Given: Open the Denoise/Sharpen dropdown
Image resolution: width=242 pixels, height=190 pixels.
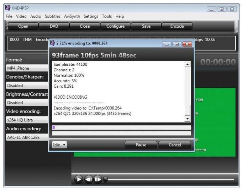Looking at the screenshot, I should point(27,86).
